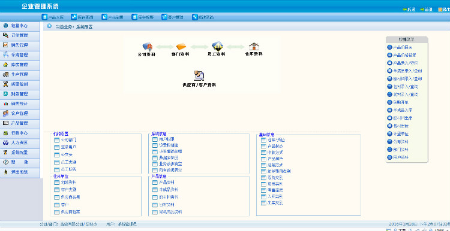Image resolution: width=450 pixels, height=231 pixels.
Task: Open 销售管理 in the left sidebar
Action: coord(20,45)
